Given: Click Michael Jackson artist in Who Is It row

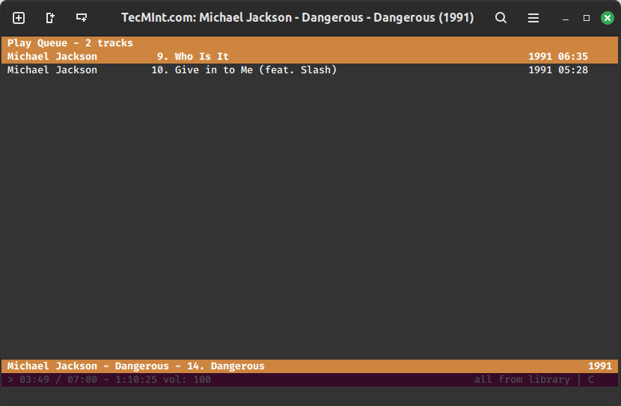Looking at the screenshot, I should click(52, 57).
